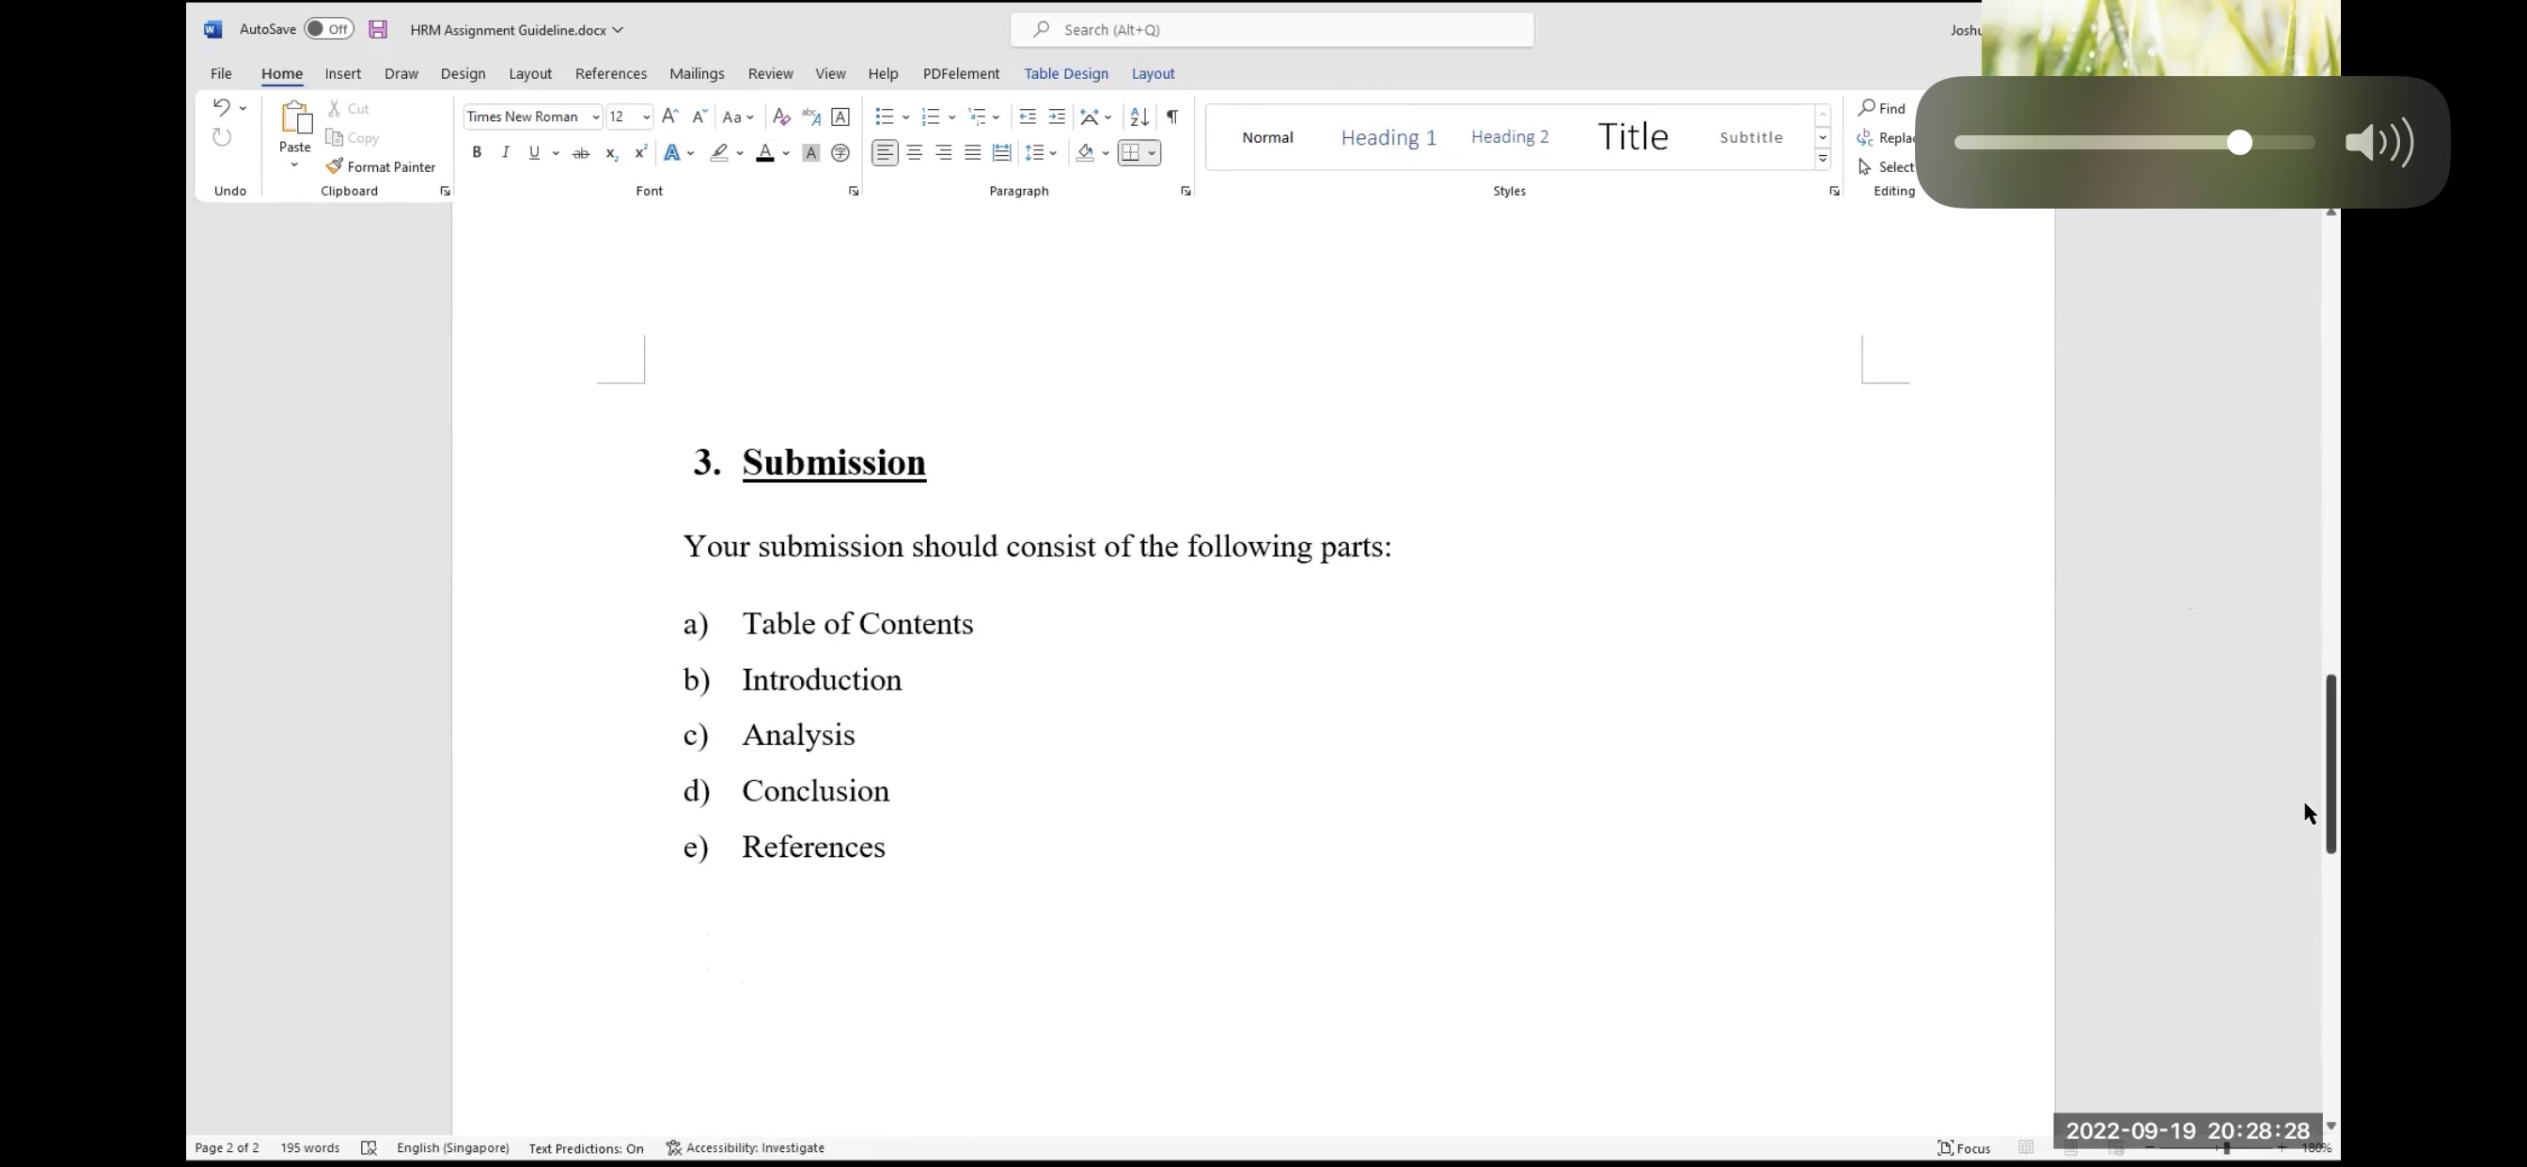The image size is (2527, 1167).
Task: Open the Change Case dropdown
Action: (738, 117)
